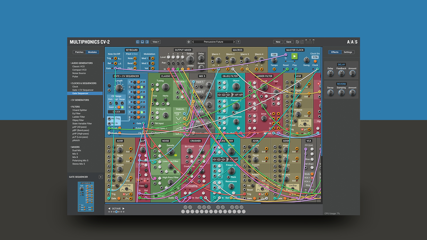
Task: Select Stereo Mix 5 entry
Action: coord(79,164)
